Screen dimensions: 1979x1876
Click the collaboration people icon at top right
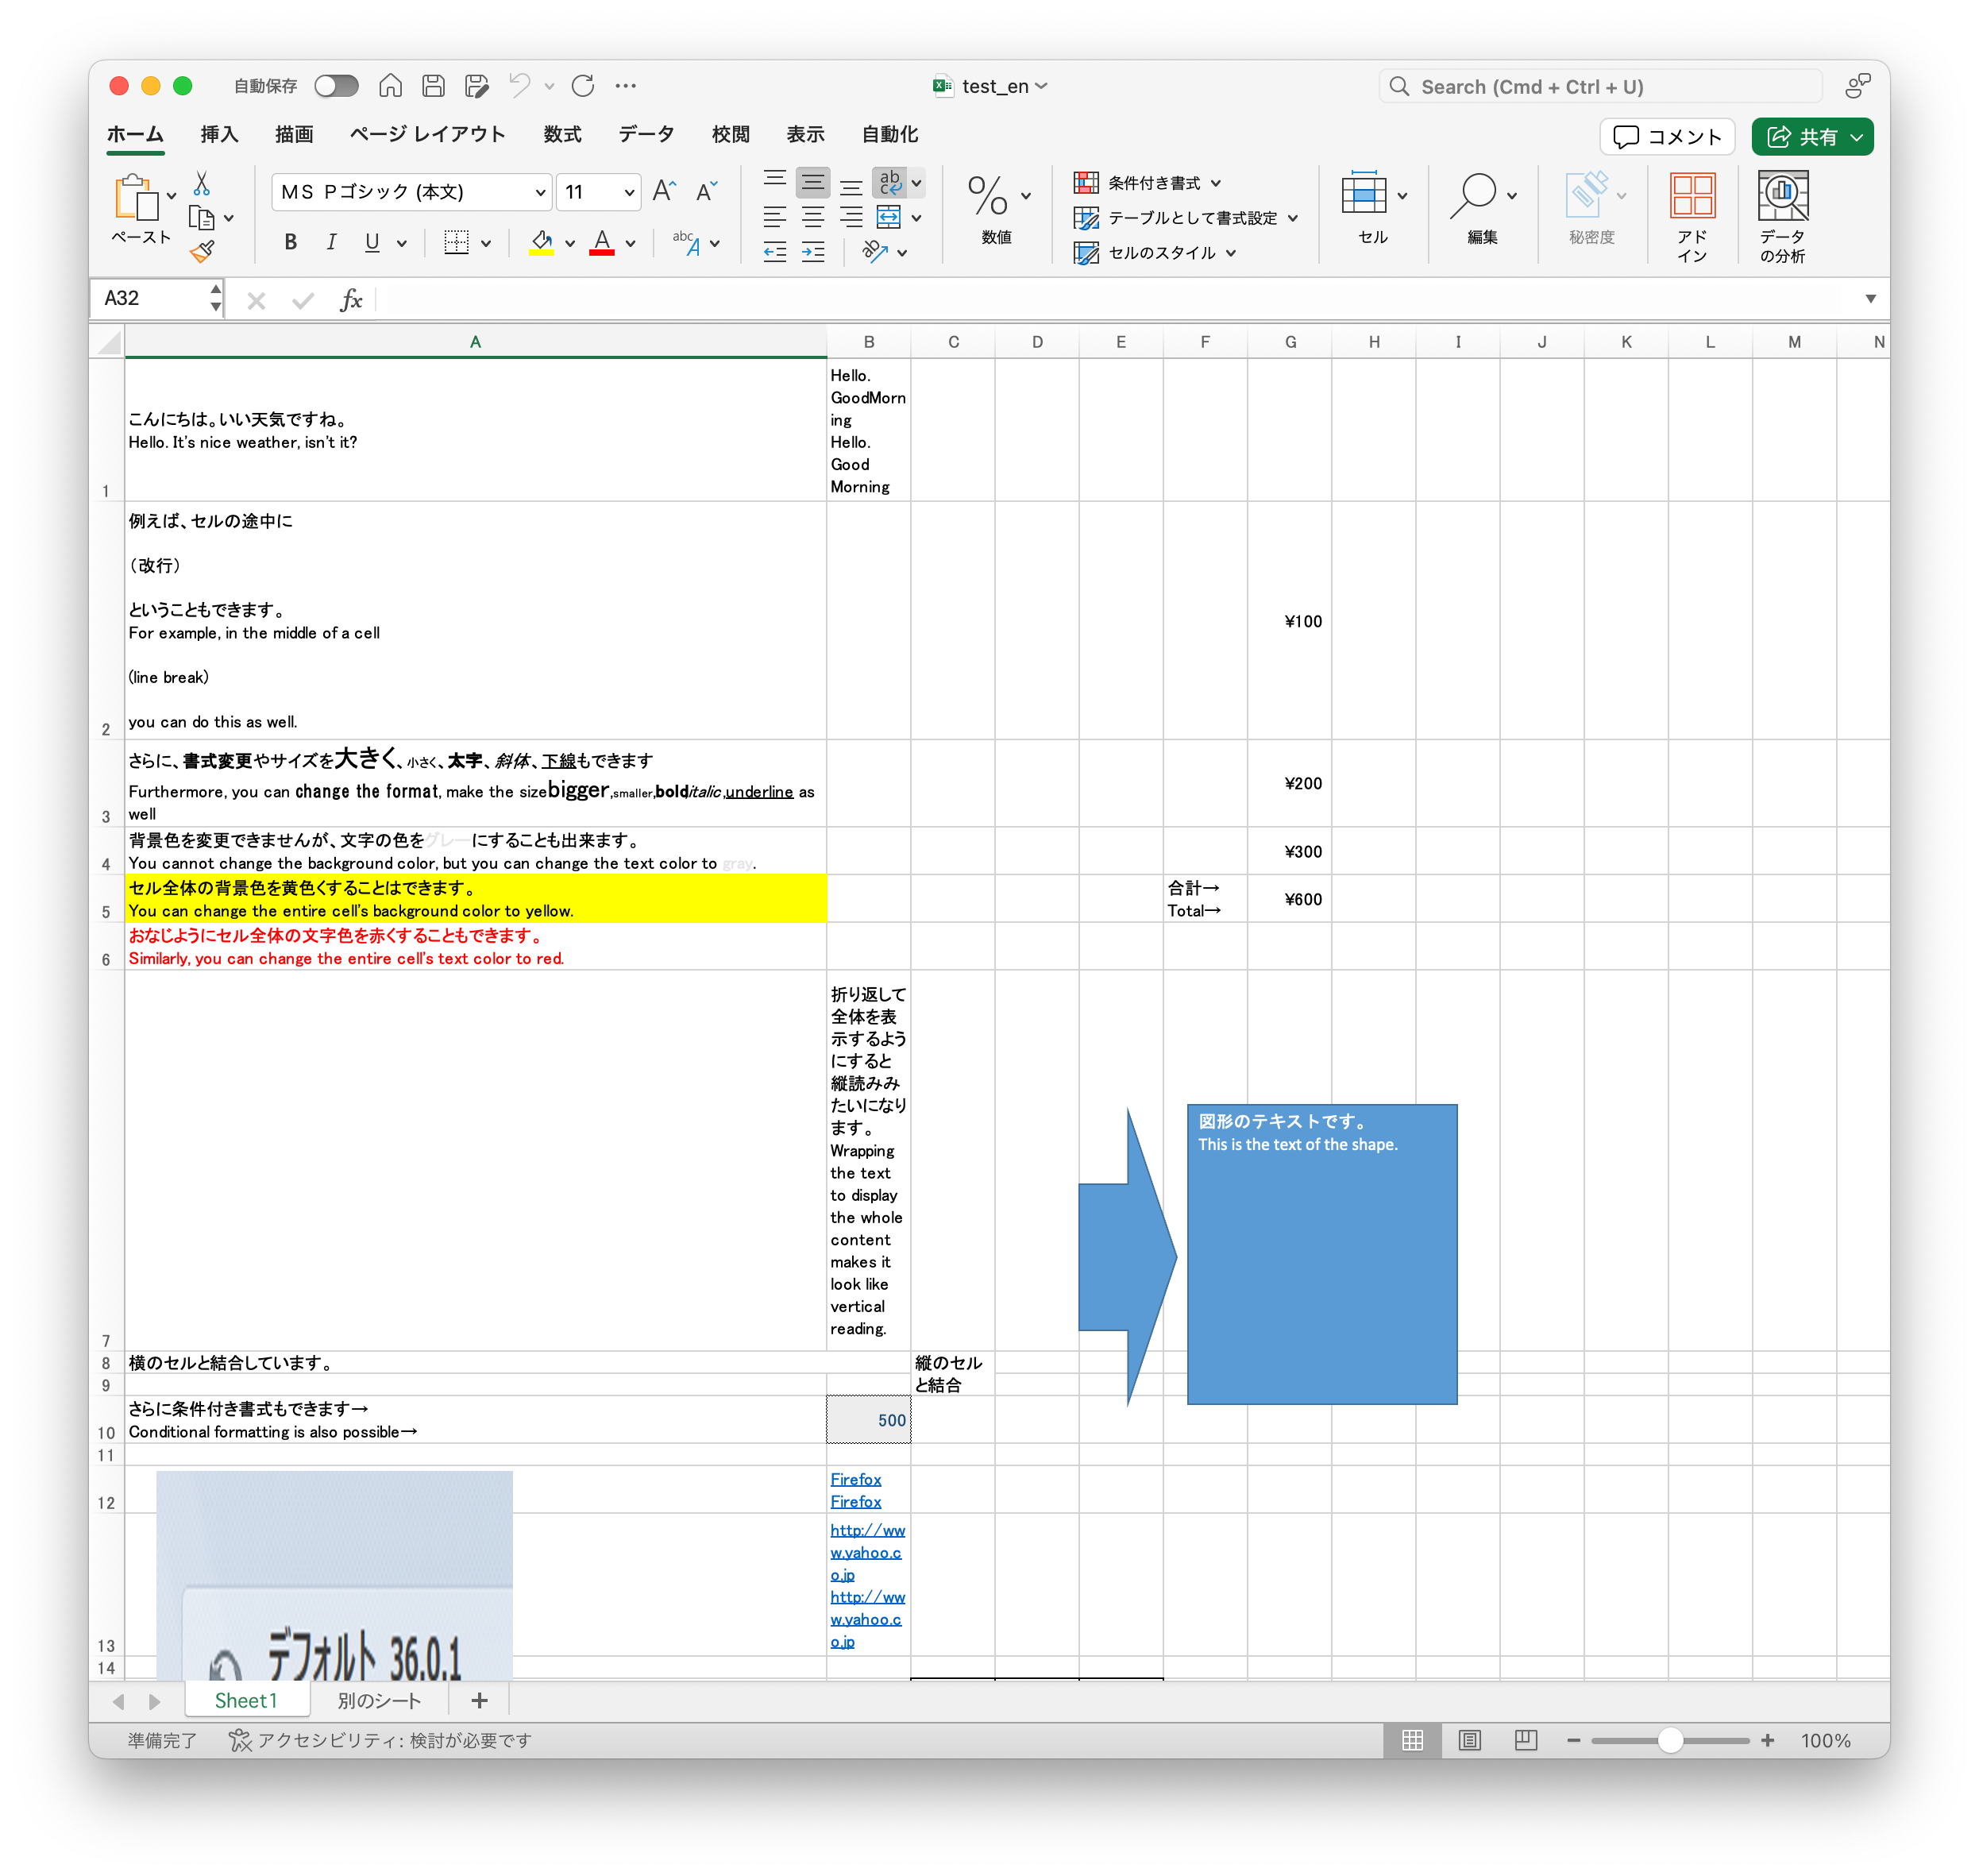click(1857, 86)
